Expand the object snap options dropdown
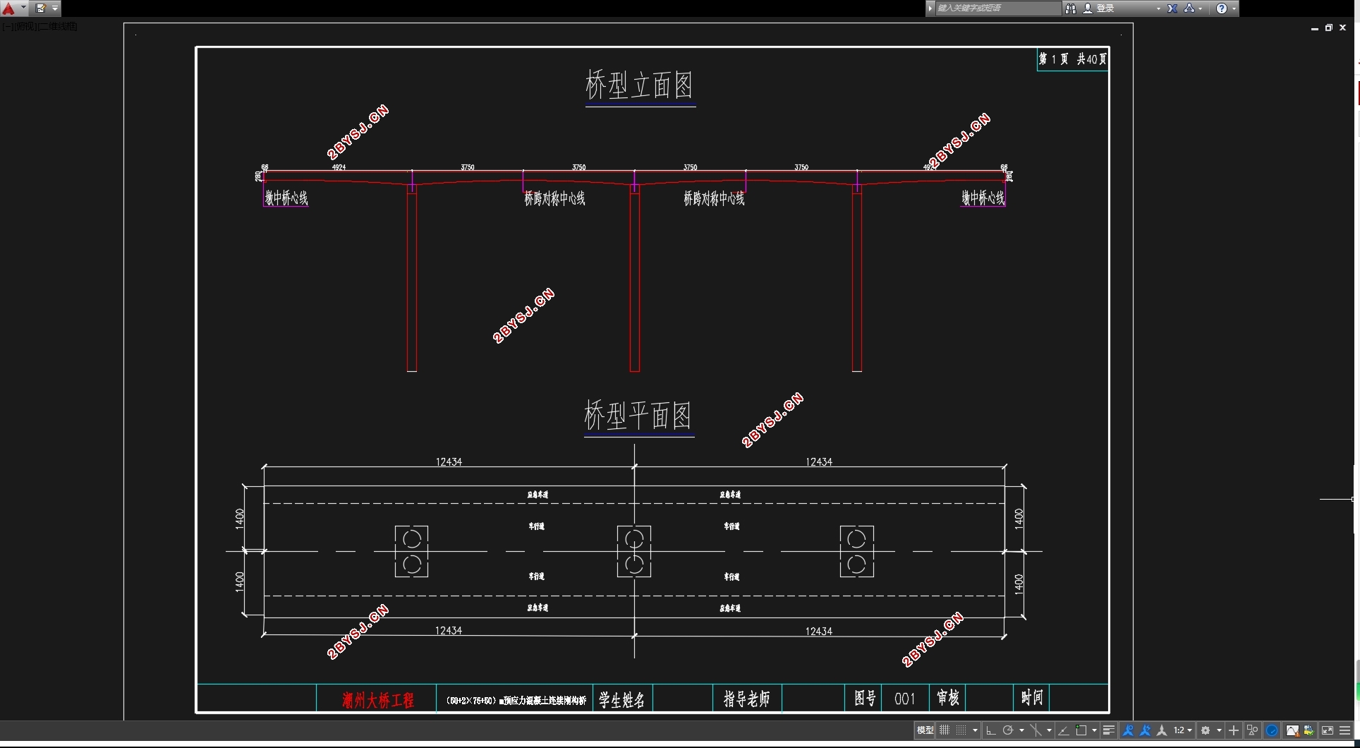Screen dimensions: 1360x748 1094,730
